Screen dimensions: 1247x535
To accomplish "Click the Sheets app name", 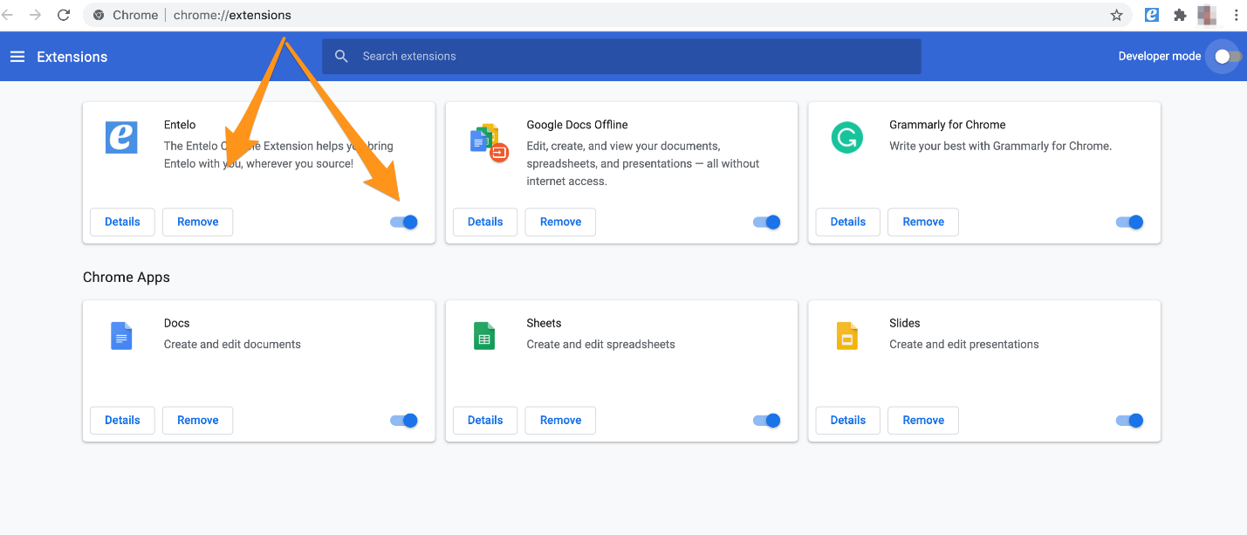I will (x=545, y=323).
